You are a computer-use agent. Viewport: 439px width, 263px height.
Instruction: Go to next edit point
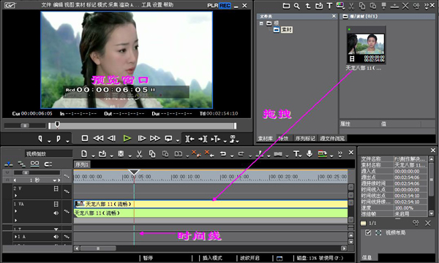click(203, 139)
